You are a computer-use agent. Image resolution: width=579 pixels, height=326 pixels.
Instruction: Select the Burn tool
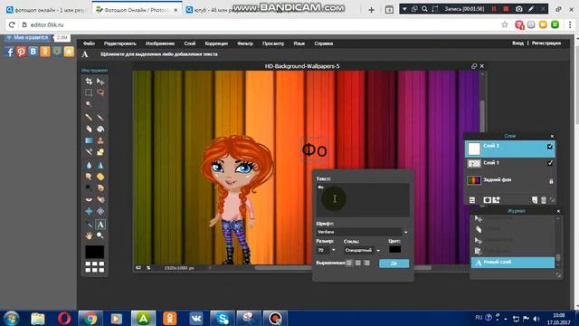pyautogui.click(x=100, y=188)
